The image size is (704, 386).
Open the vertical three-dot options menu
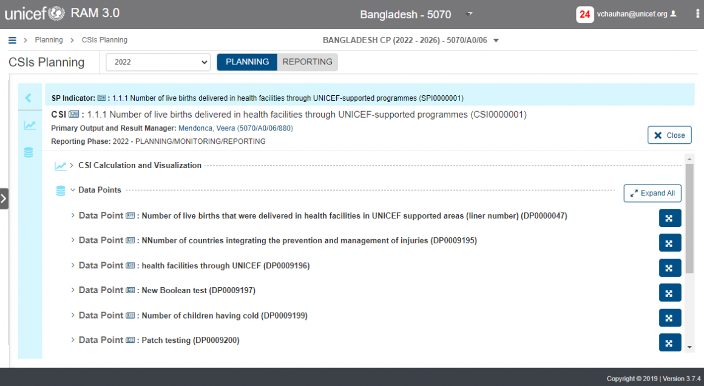(x=697, y=14)
